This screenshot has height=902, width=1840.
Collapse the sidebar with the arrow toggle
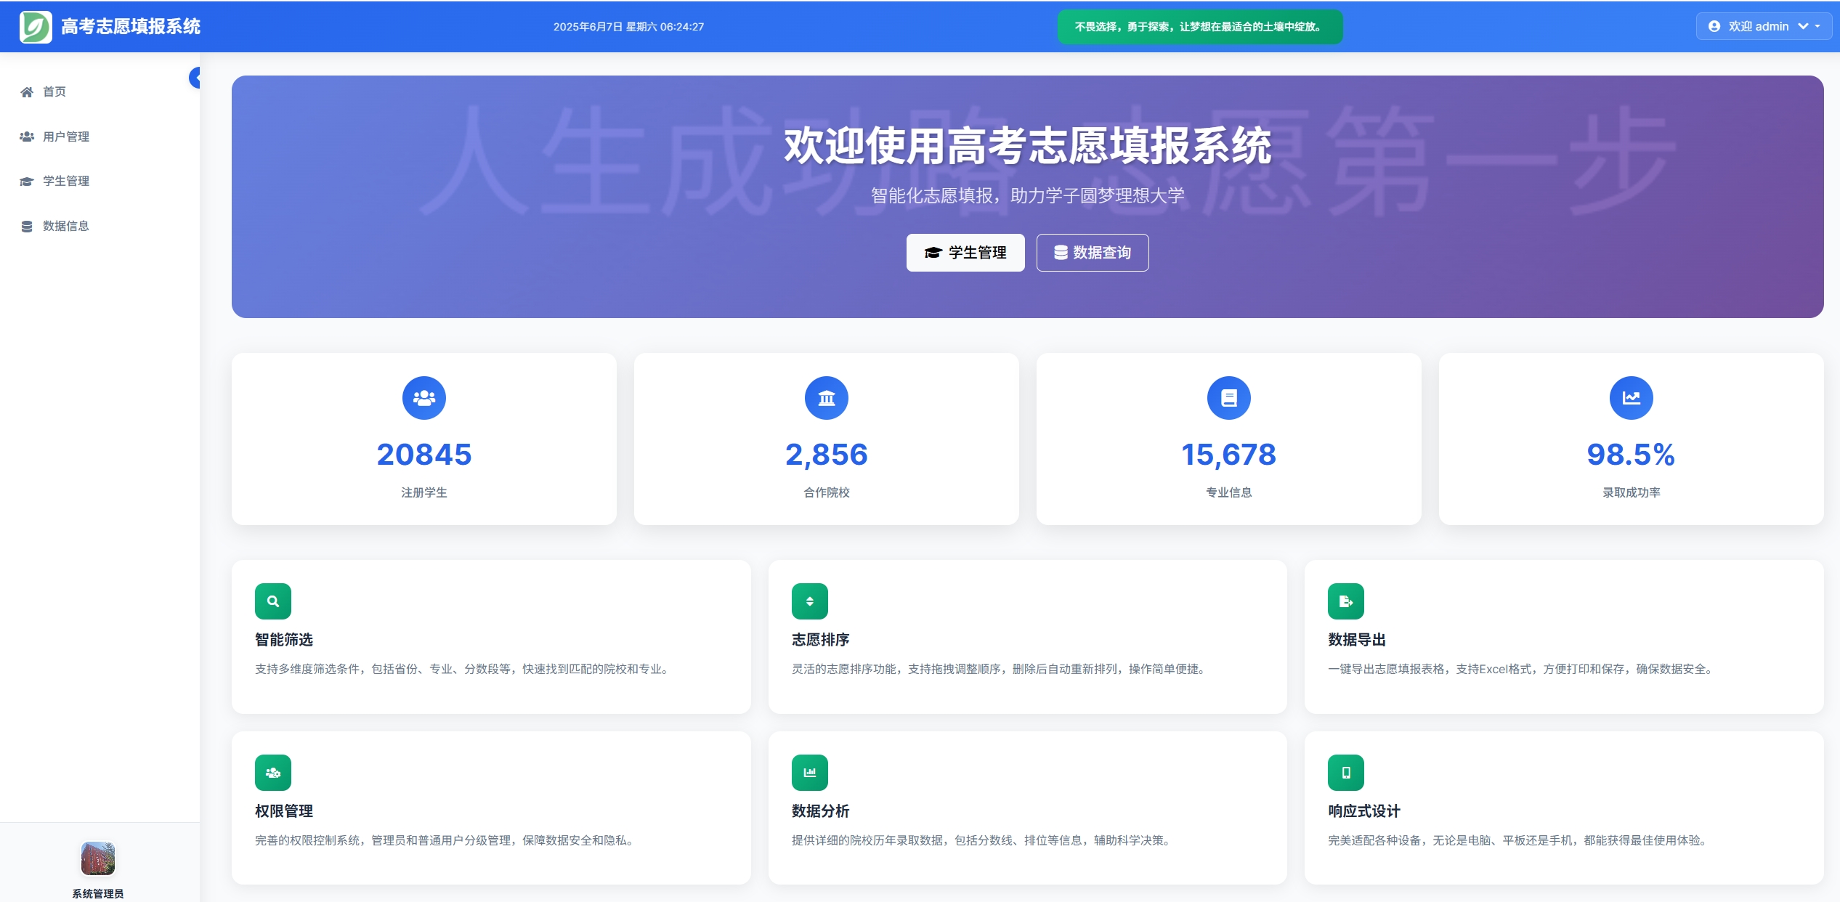point(195,78)
